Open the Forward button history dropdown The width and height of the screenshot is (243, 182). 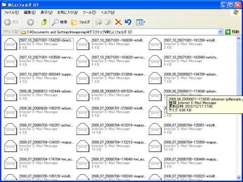tap(37, 22)
